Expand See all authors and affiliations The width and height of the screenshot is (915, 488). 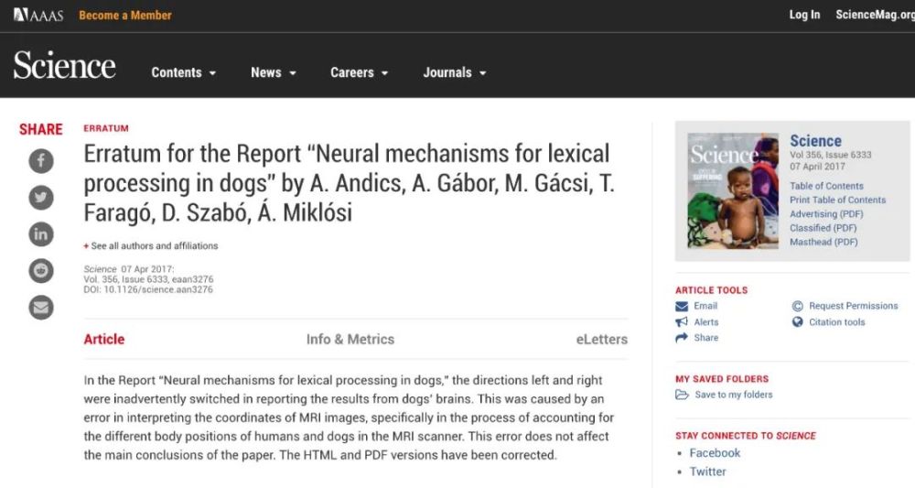(x=151, y=245)
